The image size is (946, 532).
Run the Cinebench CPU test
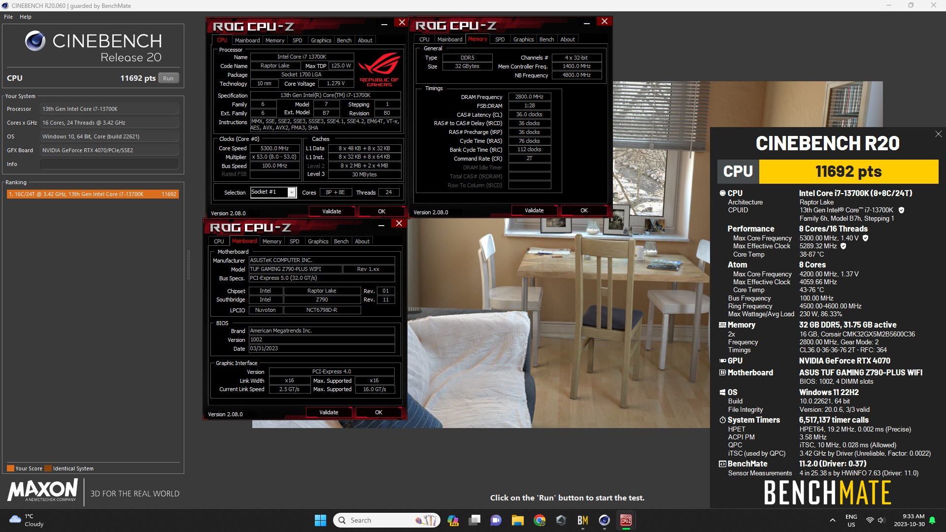[169, 78]
